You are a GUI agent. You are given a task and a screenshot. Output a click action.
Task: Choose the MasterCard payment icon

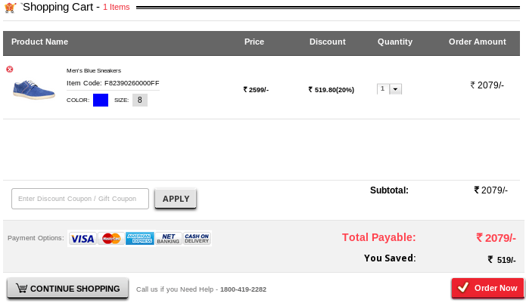tap(111, 239)
